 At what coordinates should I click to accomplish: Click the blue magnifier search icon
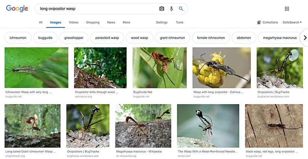181,9
